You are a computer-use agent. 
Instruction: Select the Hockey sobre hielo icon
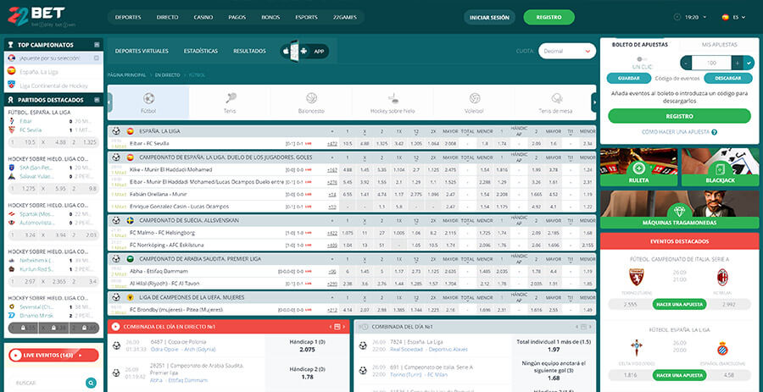click(393, 98)
